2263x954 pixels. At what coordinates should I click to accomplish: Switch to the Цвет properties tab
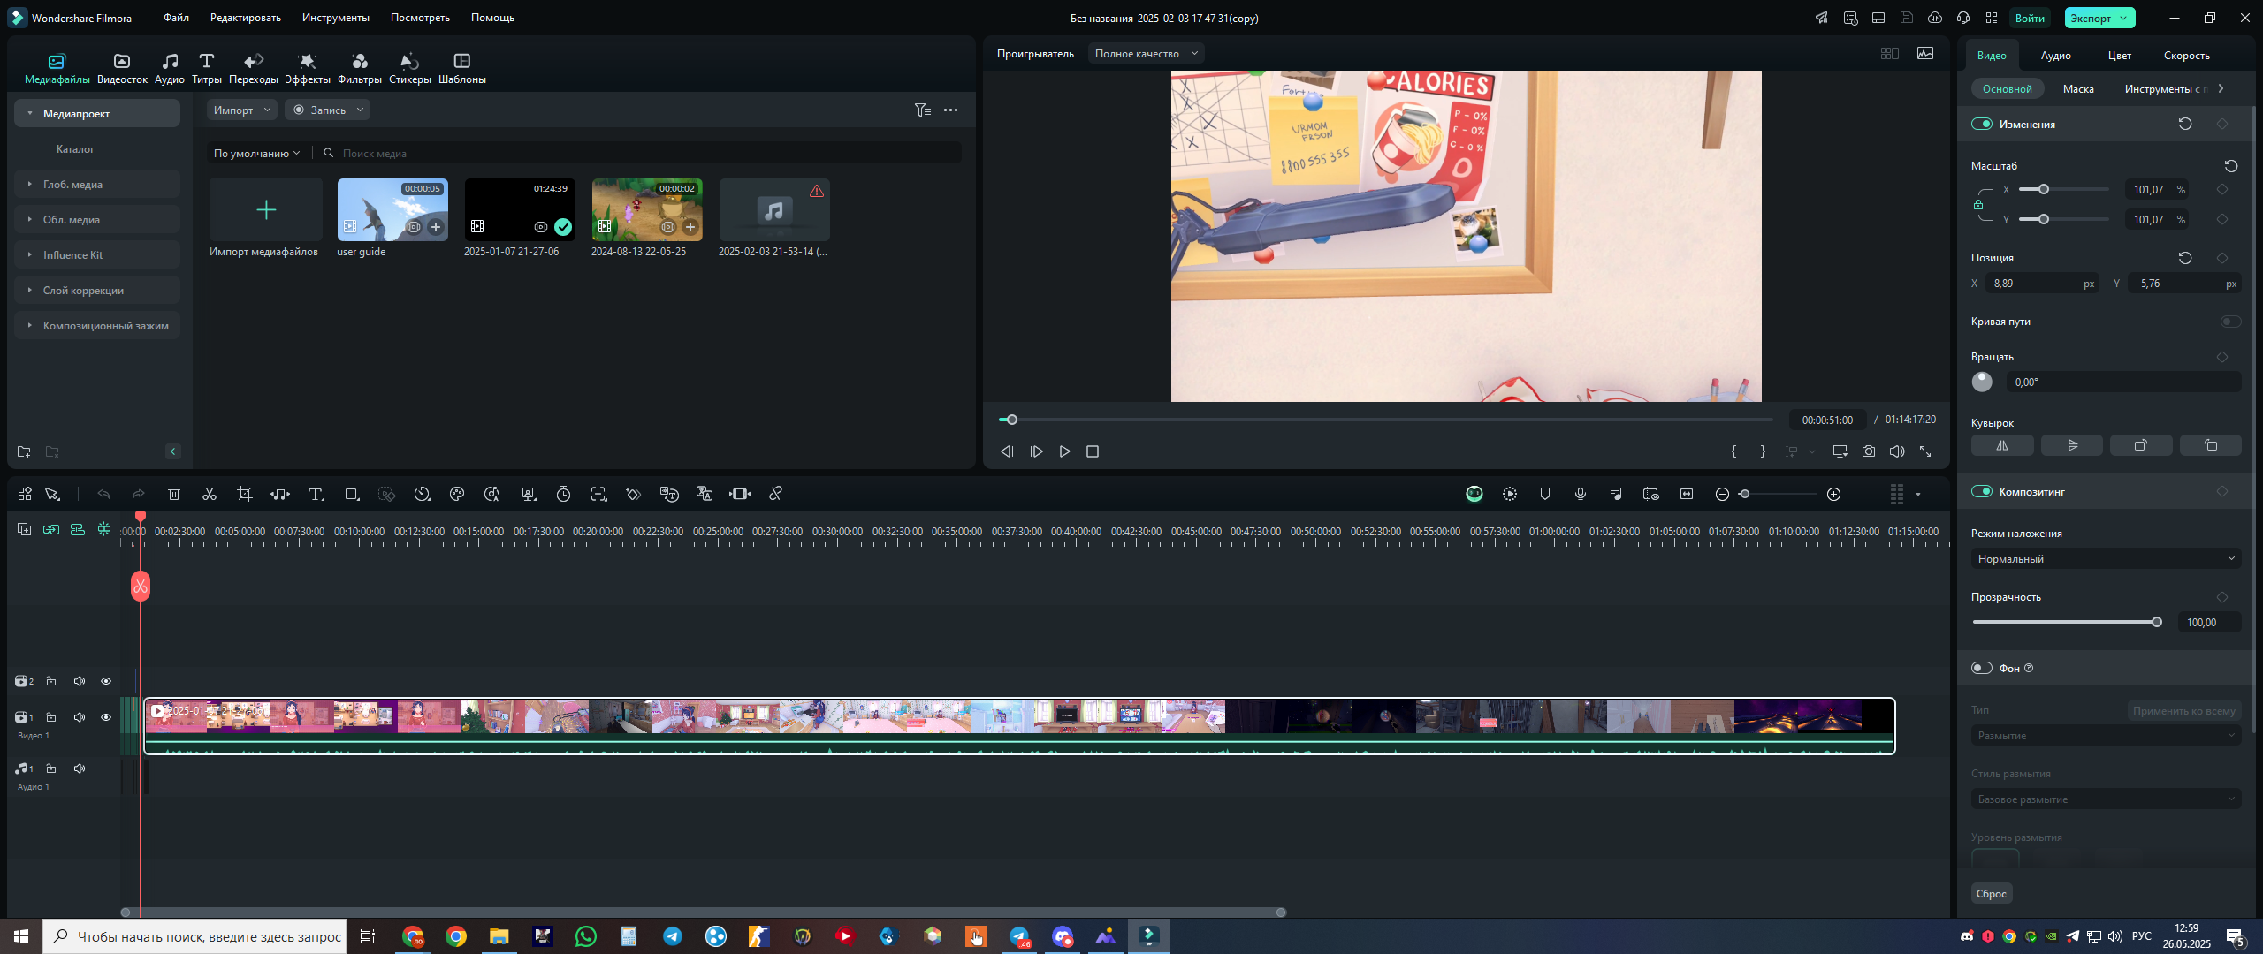coord(2119,55)
